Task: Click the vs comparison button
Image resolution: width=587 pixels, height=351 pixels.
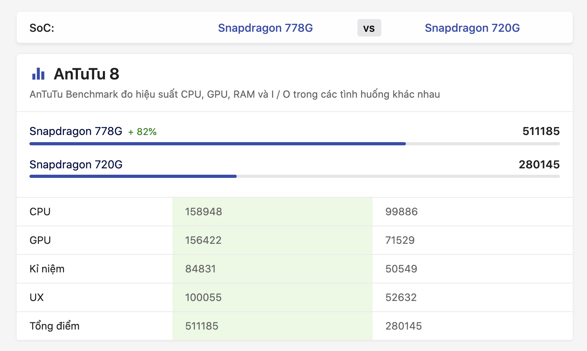Action: click(369, 28)
